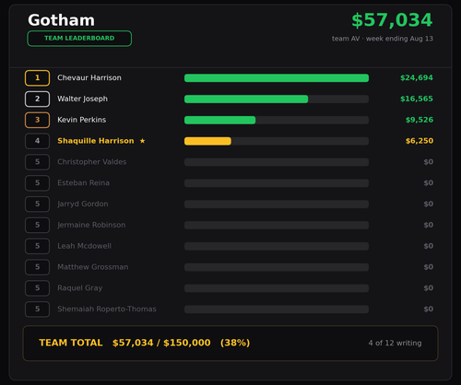The image size is (461, 385).
Task: Click rank badge 1 for Chevaur Harrison
Action: pos(37,78)
